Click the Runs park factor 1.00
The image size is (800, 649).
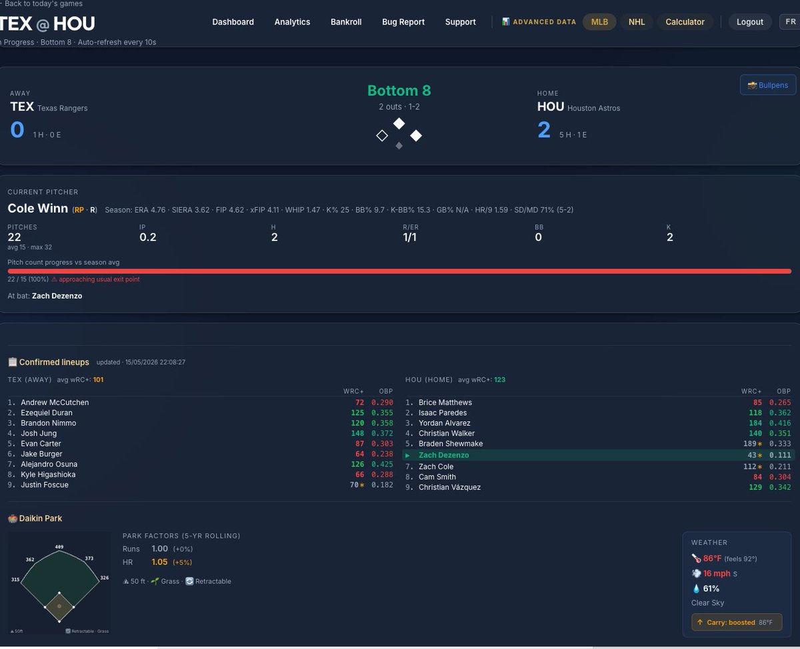coord(159,548)
